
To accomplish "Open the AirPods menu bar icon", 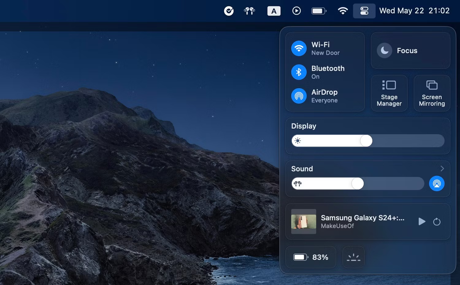I will pos(249,11).
